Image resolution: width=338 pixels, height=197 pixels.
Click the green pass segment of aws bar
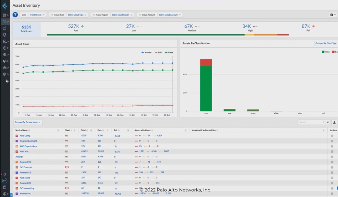(206, 89)
